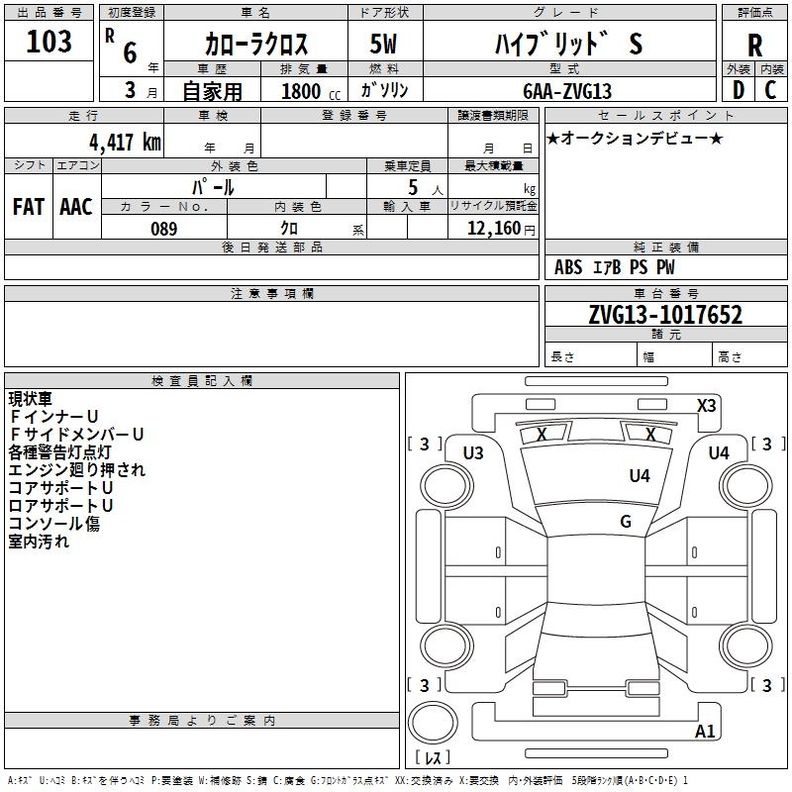This screenshot has height=792, width=792.
Task: Click the mileage 4,417 km field
Action: (x=84, y=142)
